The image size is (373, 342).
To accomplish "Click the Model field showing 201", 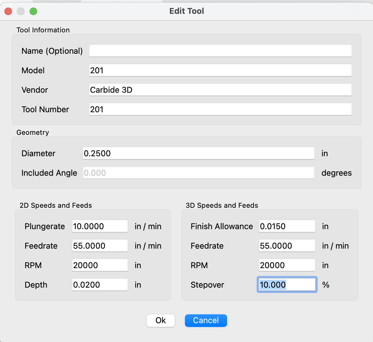I will 220,70.
